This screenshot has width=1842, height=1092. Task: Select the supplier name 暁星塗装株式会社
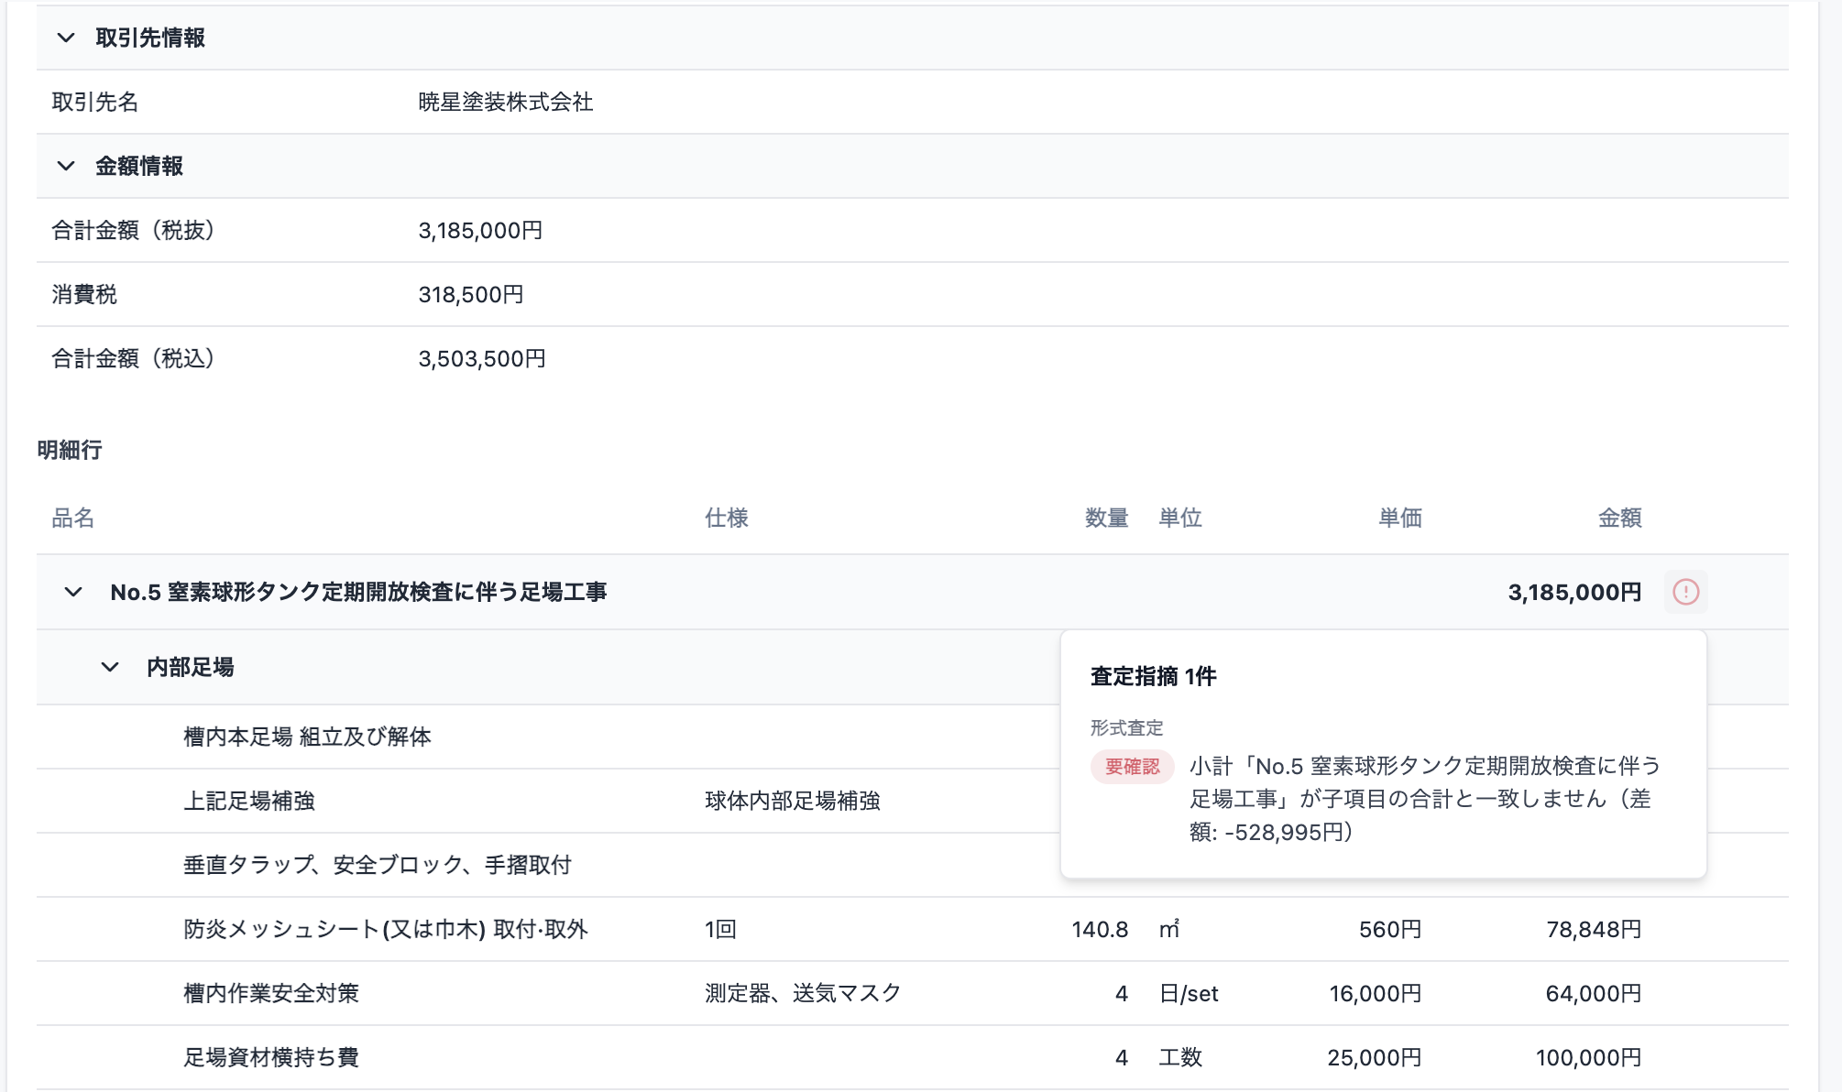(x=505, y=103)
